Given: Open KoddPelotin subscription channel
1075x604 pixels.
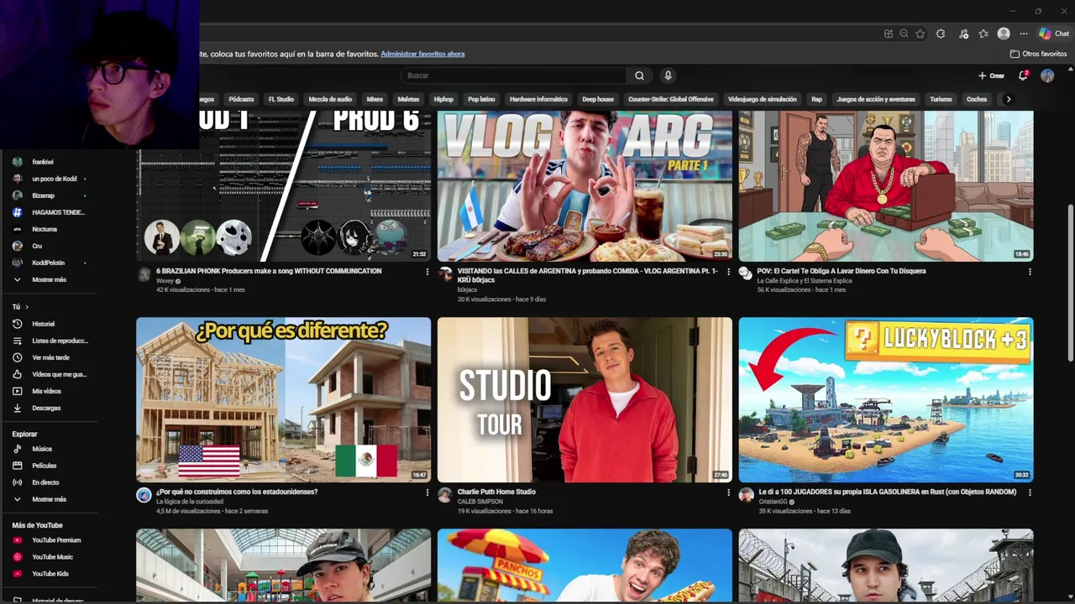Looking at the screenshot, I should pos(48,263).
